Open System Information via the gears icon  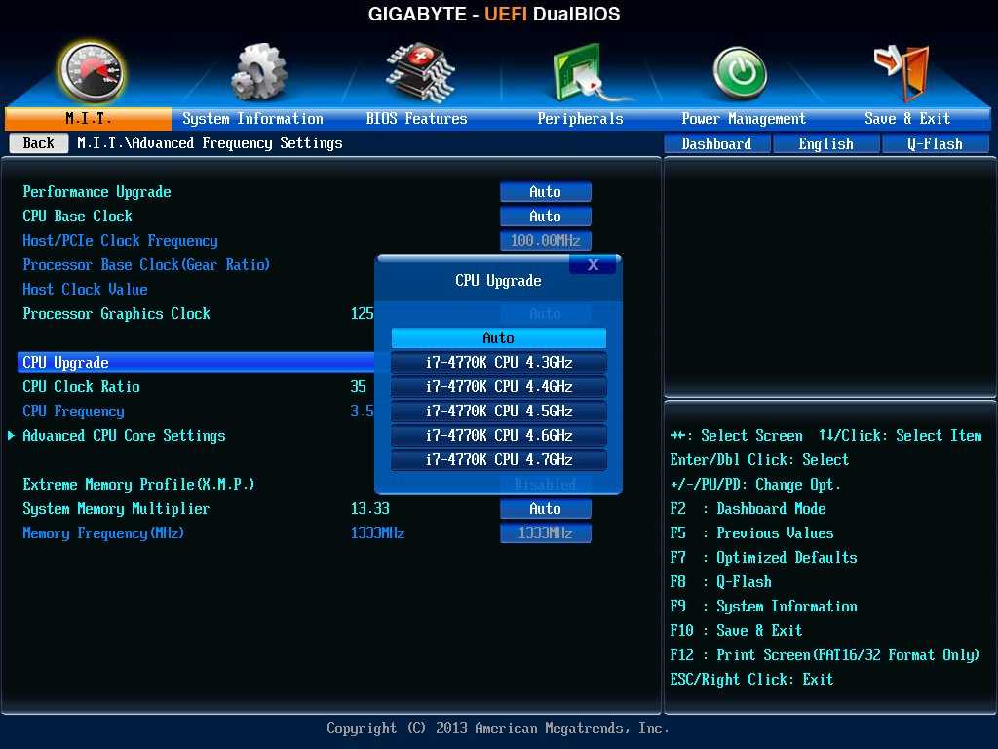click(258, 71)
